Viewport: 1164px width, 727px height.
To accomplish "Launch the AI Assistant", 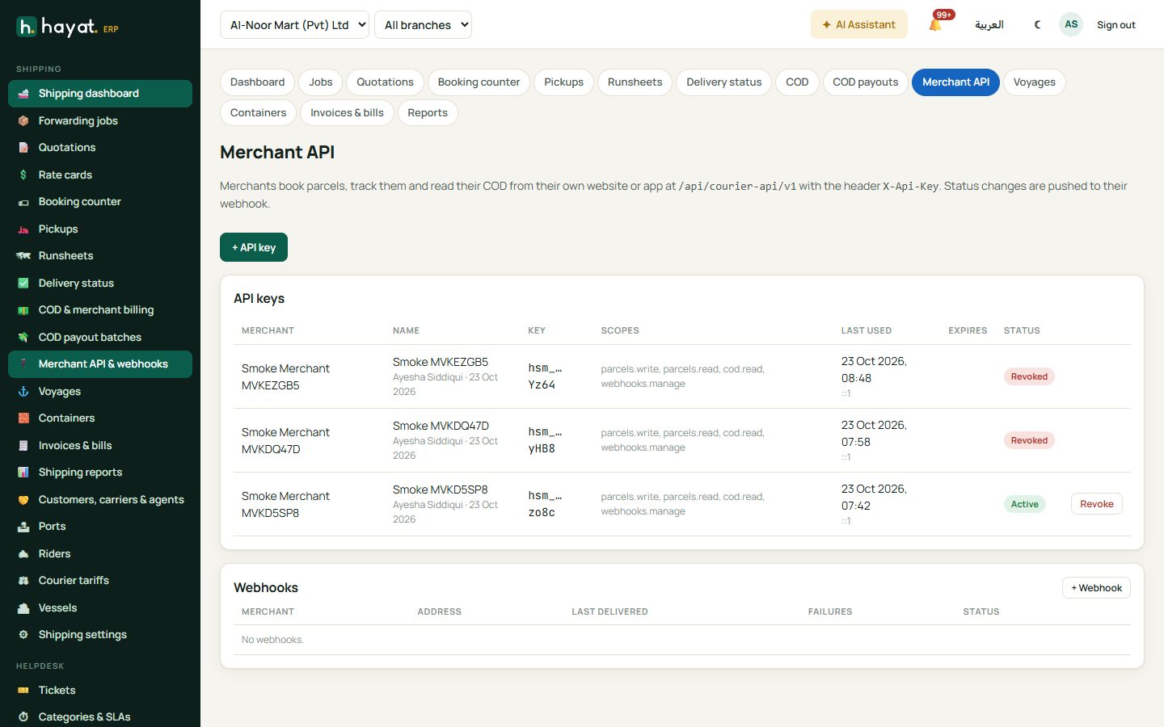I will [x=858, y=25].
